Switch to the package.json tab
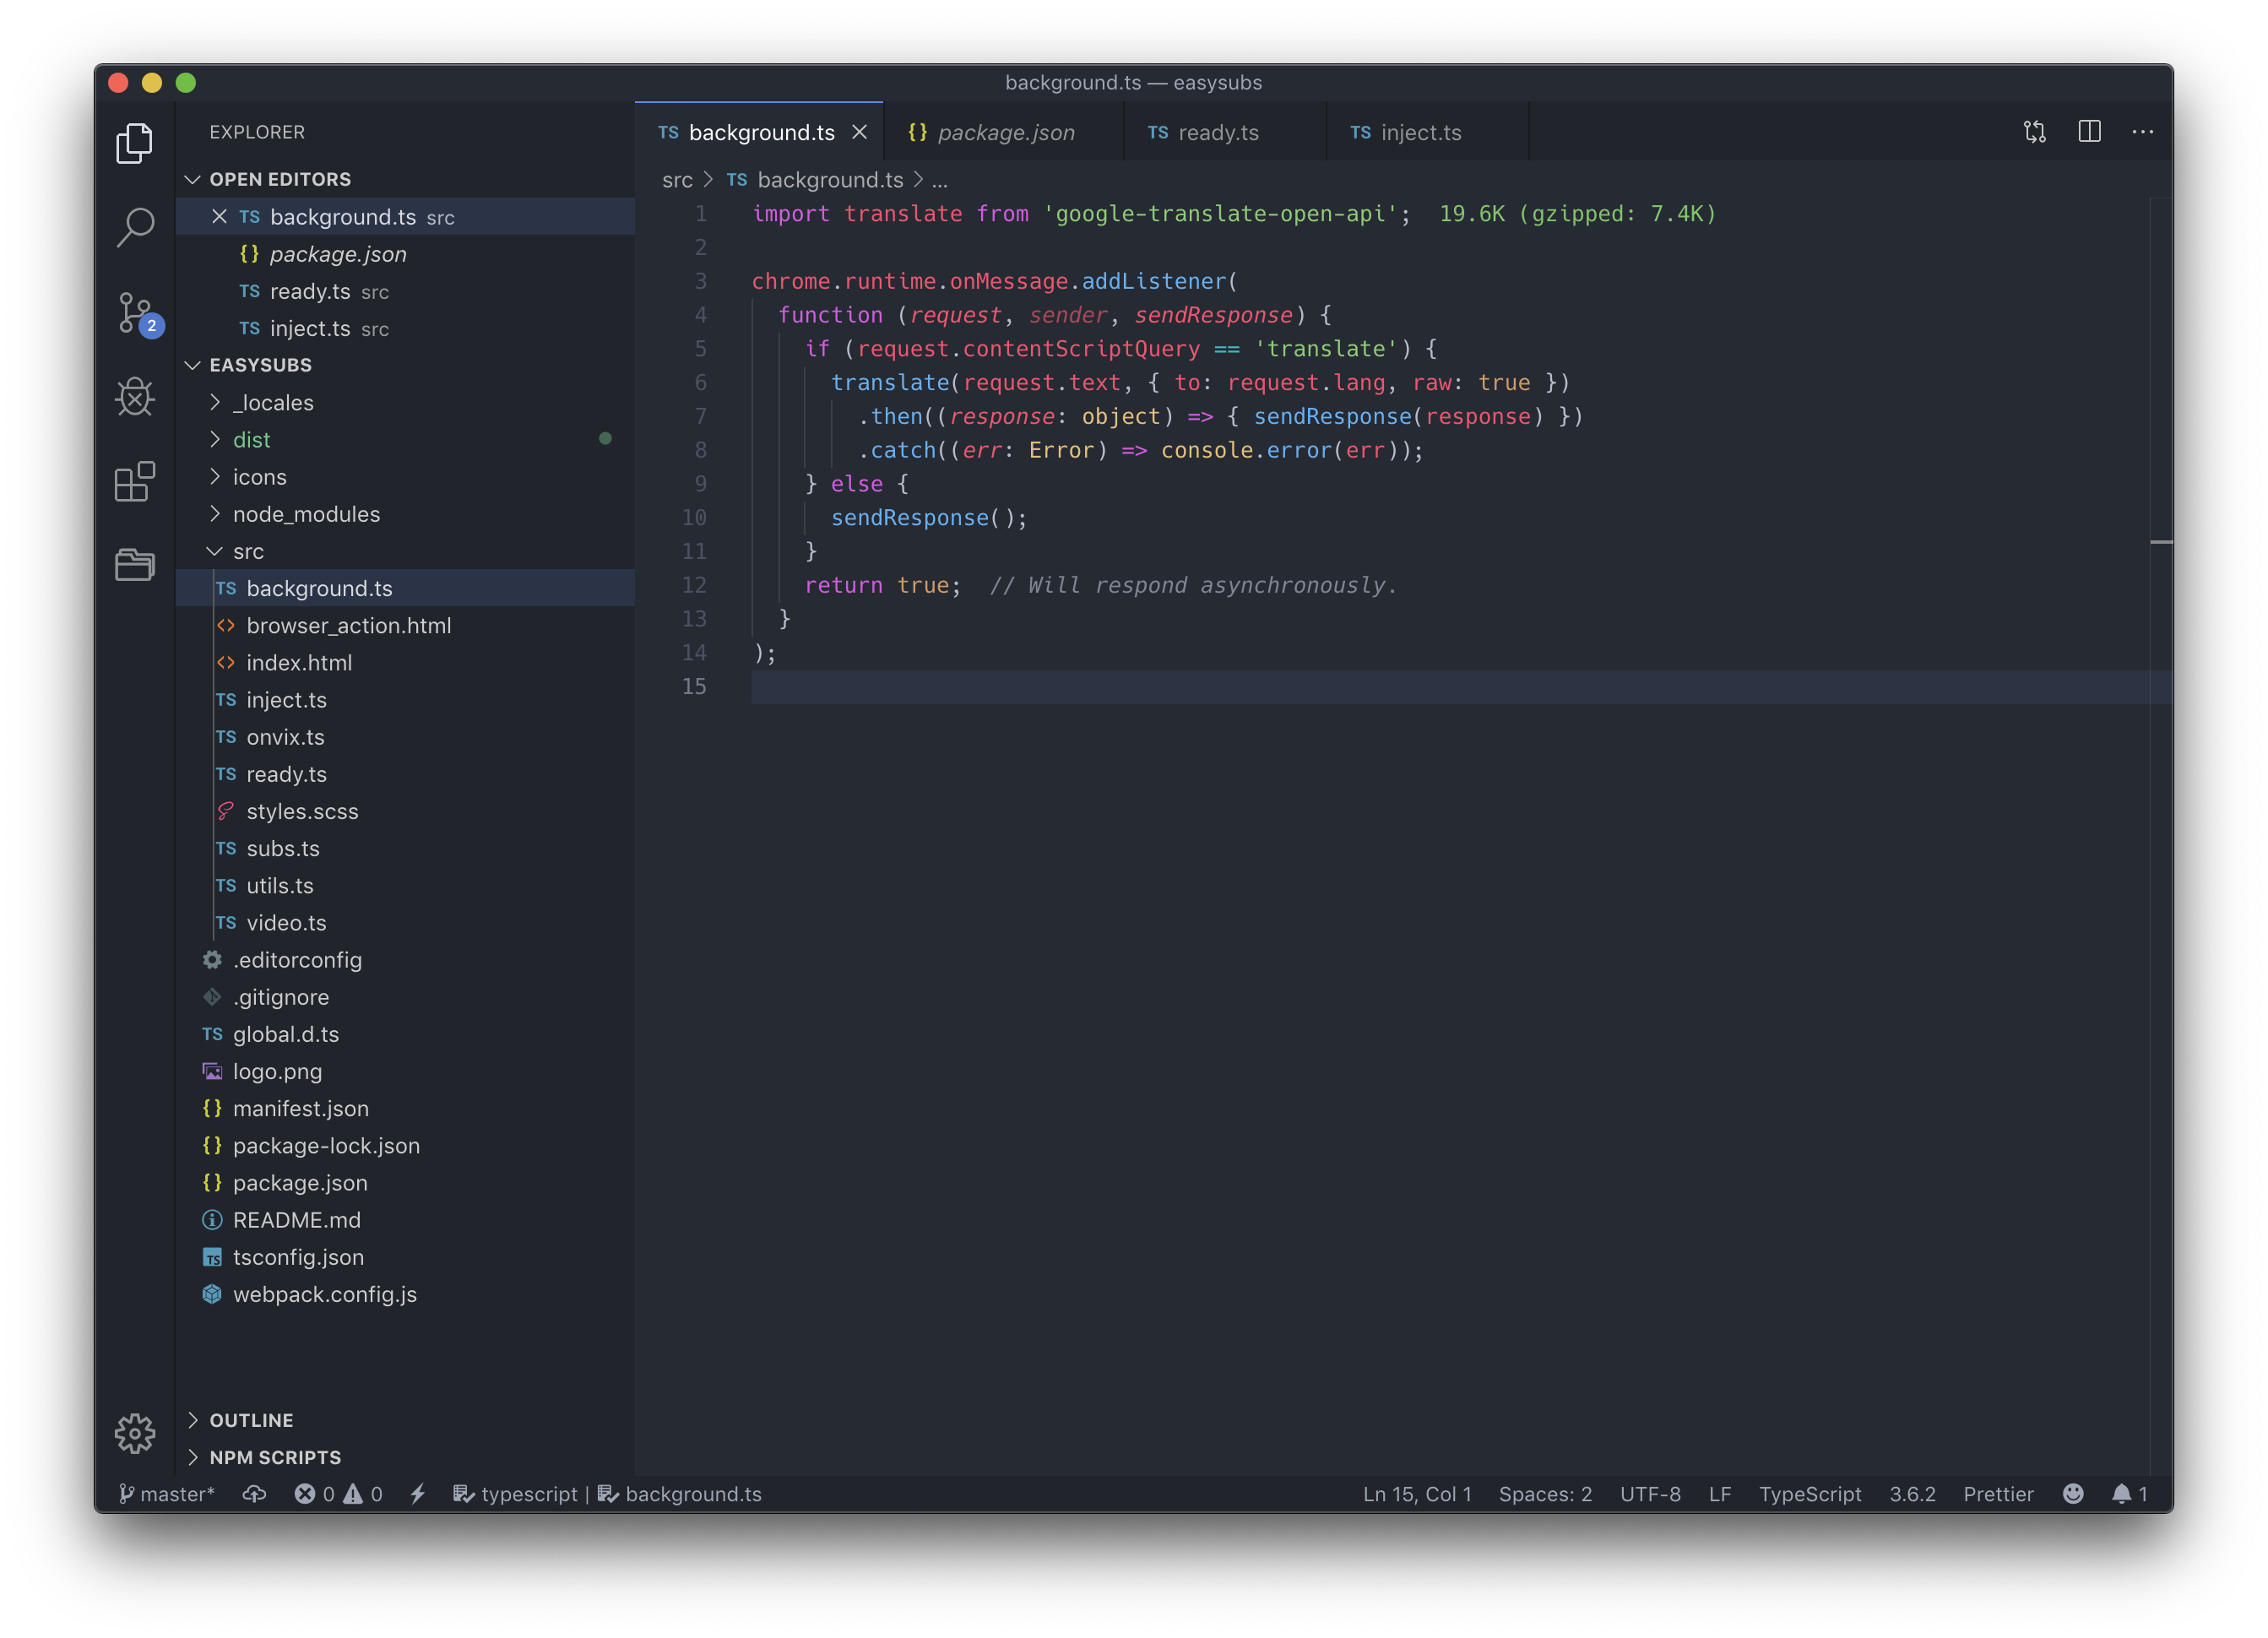This screenshot has height=1638, width=2268. [1004, 132]
